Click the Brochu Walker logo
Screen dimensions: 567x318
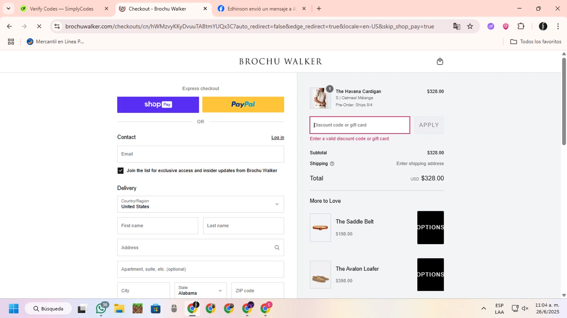280,61
